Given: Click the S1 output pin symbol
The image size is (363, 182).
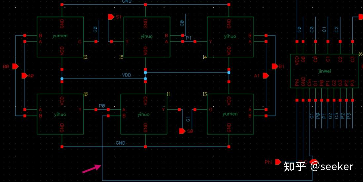Looking at the screenshot, I should 111,17.
